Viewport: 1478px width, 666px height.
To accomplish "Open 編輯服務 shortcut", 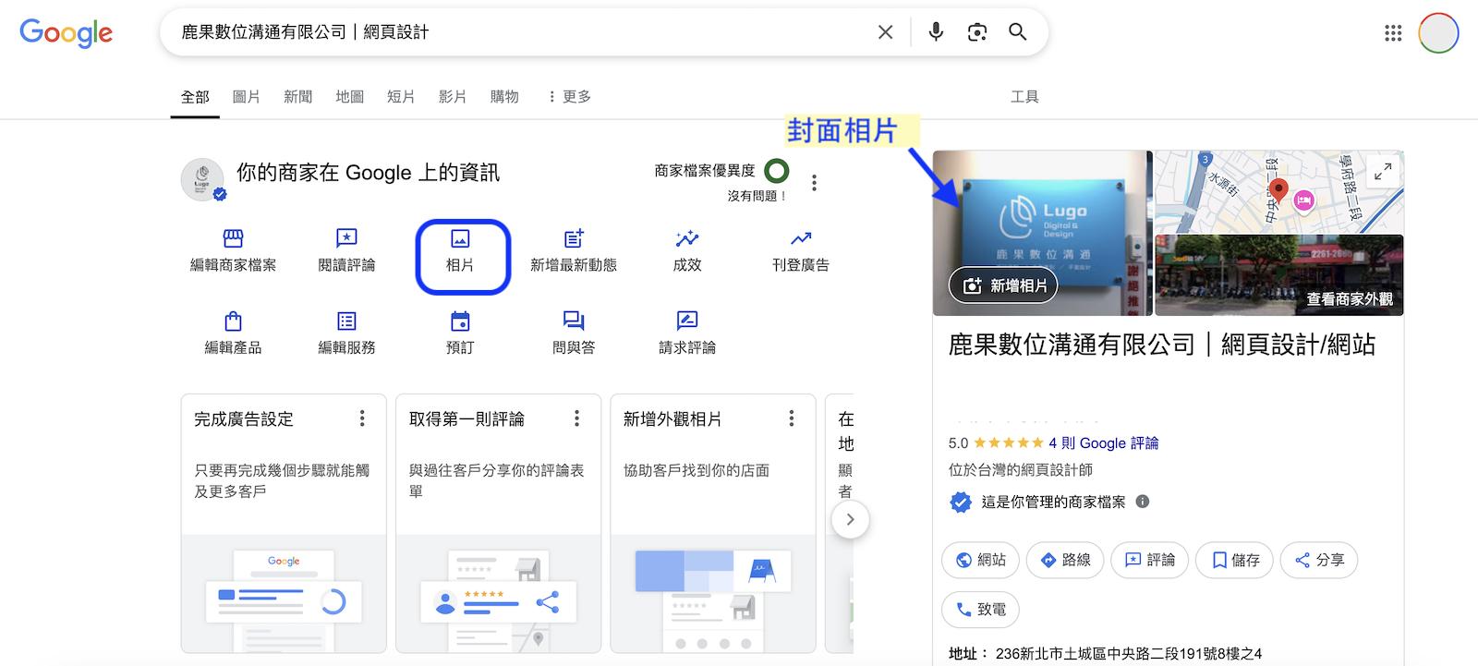I will point(346,333).
